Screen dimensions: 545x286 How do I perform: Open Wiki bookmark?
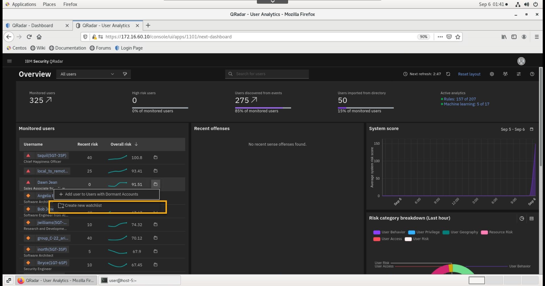38,48
